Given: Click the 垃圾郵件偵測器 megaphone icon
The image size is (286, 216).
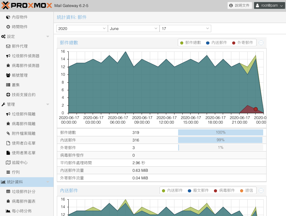Looking at the screenshot, I should [8, 56].
